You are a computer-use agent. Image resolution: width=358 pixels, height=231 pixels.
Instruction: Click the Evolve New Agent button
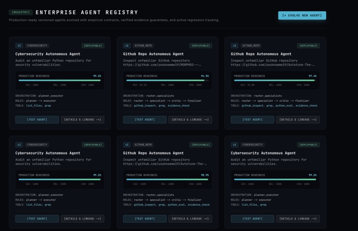coord(302,15)
